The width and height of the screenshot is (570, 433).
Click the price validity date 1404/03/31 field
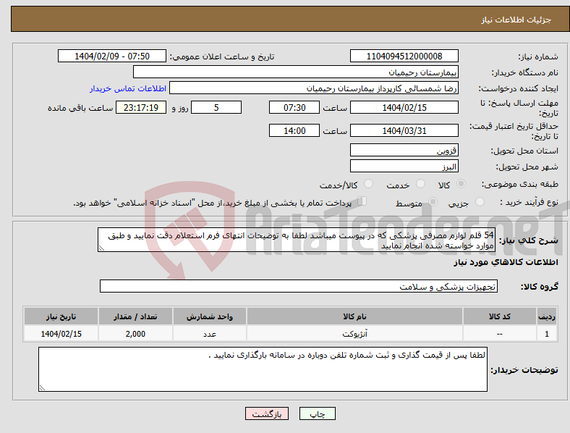(x=404, y=130)
